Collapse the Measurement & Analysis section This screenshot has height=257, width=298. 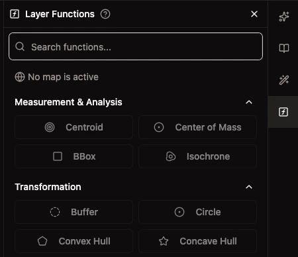249,102
